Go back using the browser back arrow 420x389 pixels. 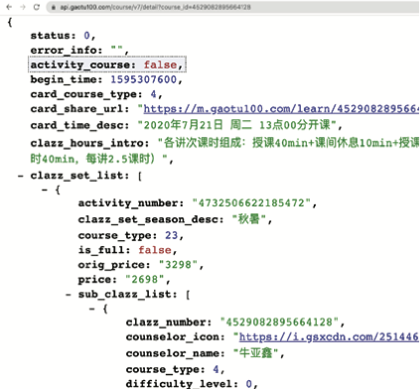[x=9, y=7]
